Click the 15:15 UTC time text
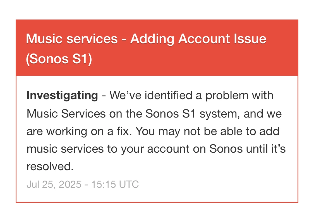Viewport: 314px width, 217px height. click(115, 184)
